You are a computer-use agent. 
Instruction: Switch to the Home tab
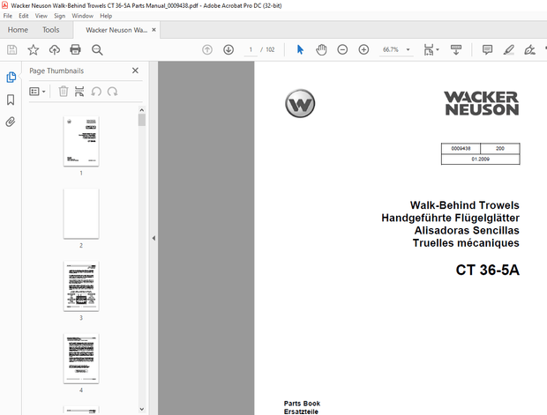click(18, 30)
